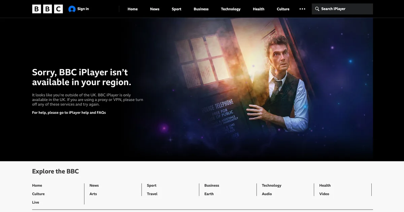Image resolution: width=404 pixels, height=212 pixels.
Task: Click the 'Explore the BBC' heading
Action: [x=56, y=171]
